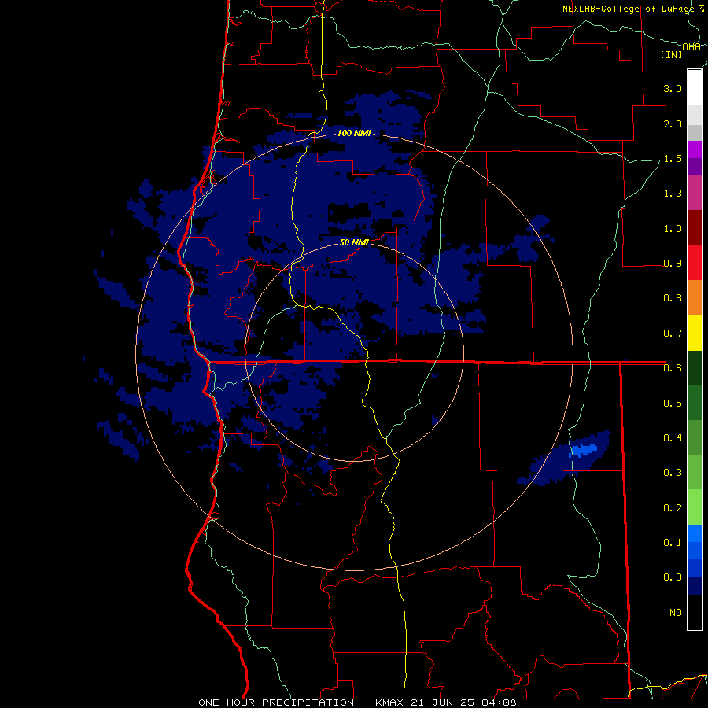Click the 0.1 legend value
Screen dimensions: 708x708
673,542
